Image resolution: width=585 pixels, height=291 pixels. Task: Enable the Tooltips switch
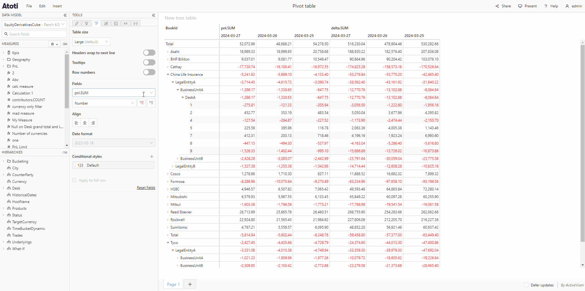click(149, 63)
